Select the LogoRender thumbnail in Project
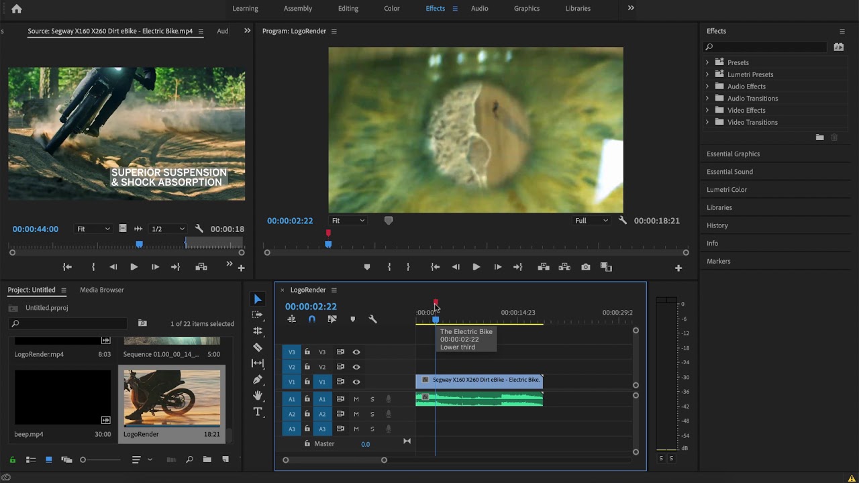The image size is (859, 483). click(x=172, y=396)
